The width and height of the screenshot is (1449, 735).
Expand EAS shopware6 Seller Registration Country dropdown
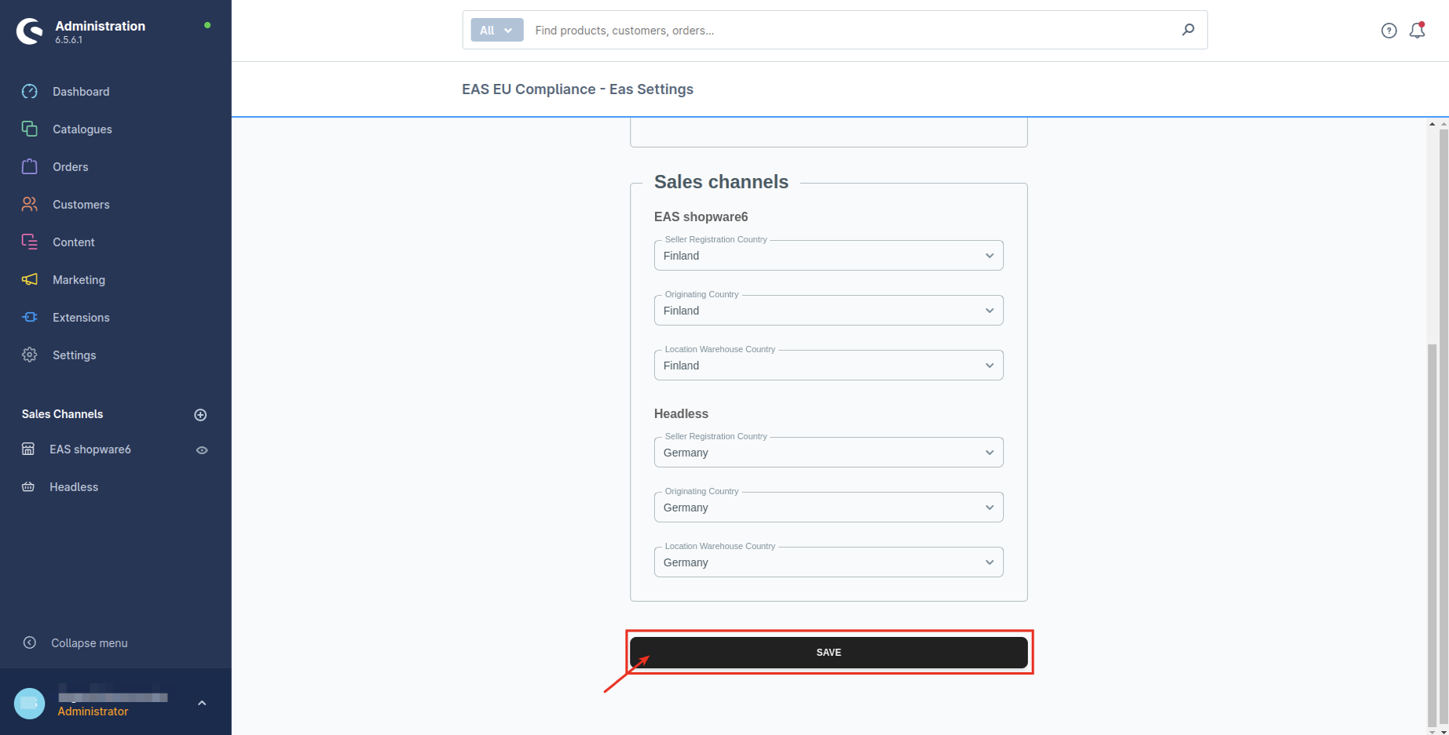click(828, 256)
